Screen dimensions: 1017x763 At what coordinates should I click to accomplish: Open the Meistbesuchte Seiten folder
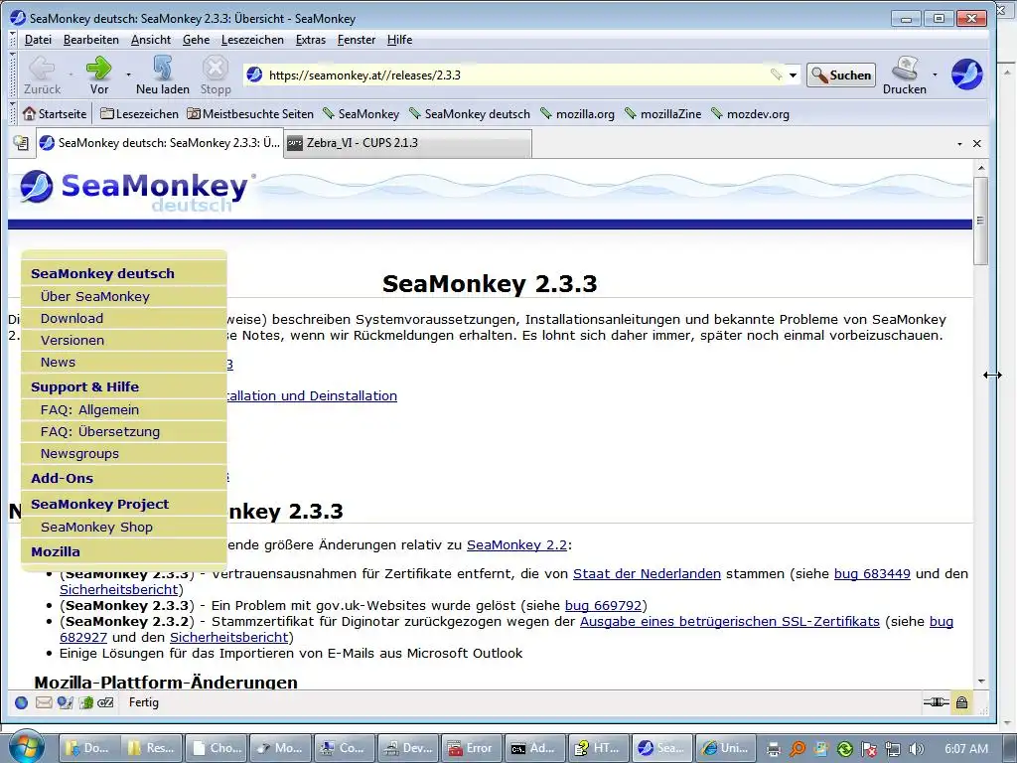coord(250,114)
